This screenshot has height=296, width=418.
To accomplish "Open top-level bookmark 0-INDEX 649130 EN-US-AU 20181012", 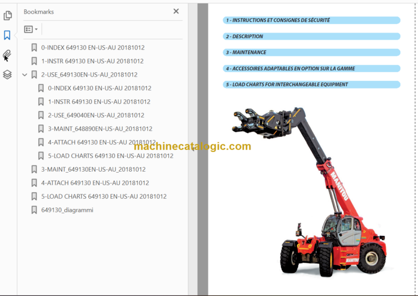I will pos(93,48).
